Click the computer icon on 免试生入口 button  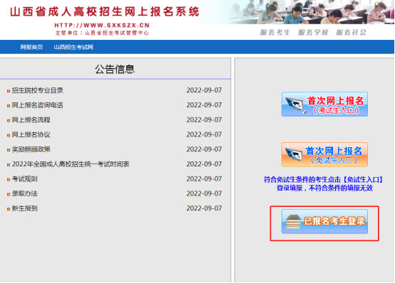pyautogui.click(x=294, y=154)
